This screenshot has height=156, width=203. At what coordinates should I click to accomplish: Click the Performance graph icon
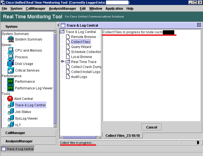click(x=11, y=81)
